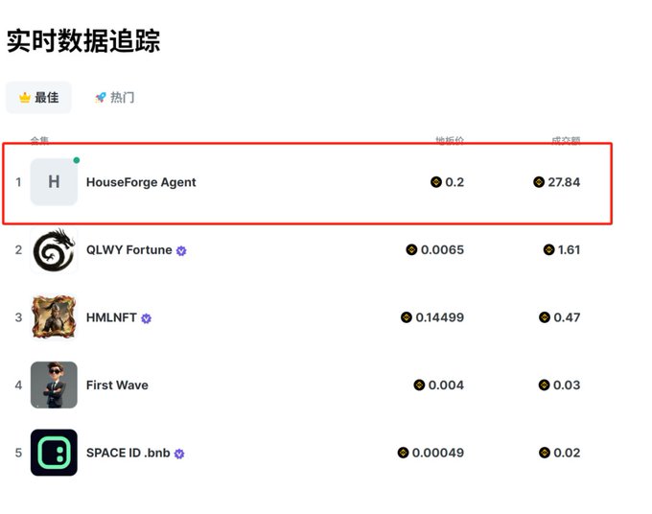The height and width of the screenshot is (514, 652).
Task: Click the HouseForge Agent avatar
Action: point(54,182)
